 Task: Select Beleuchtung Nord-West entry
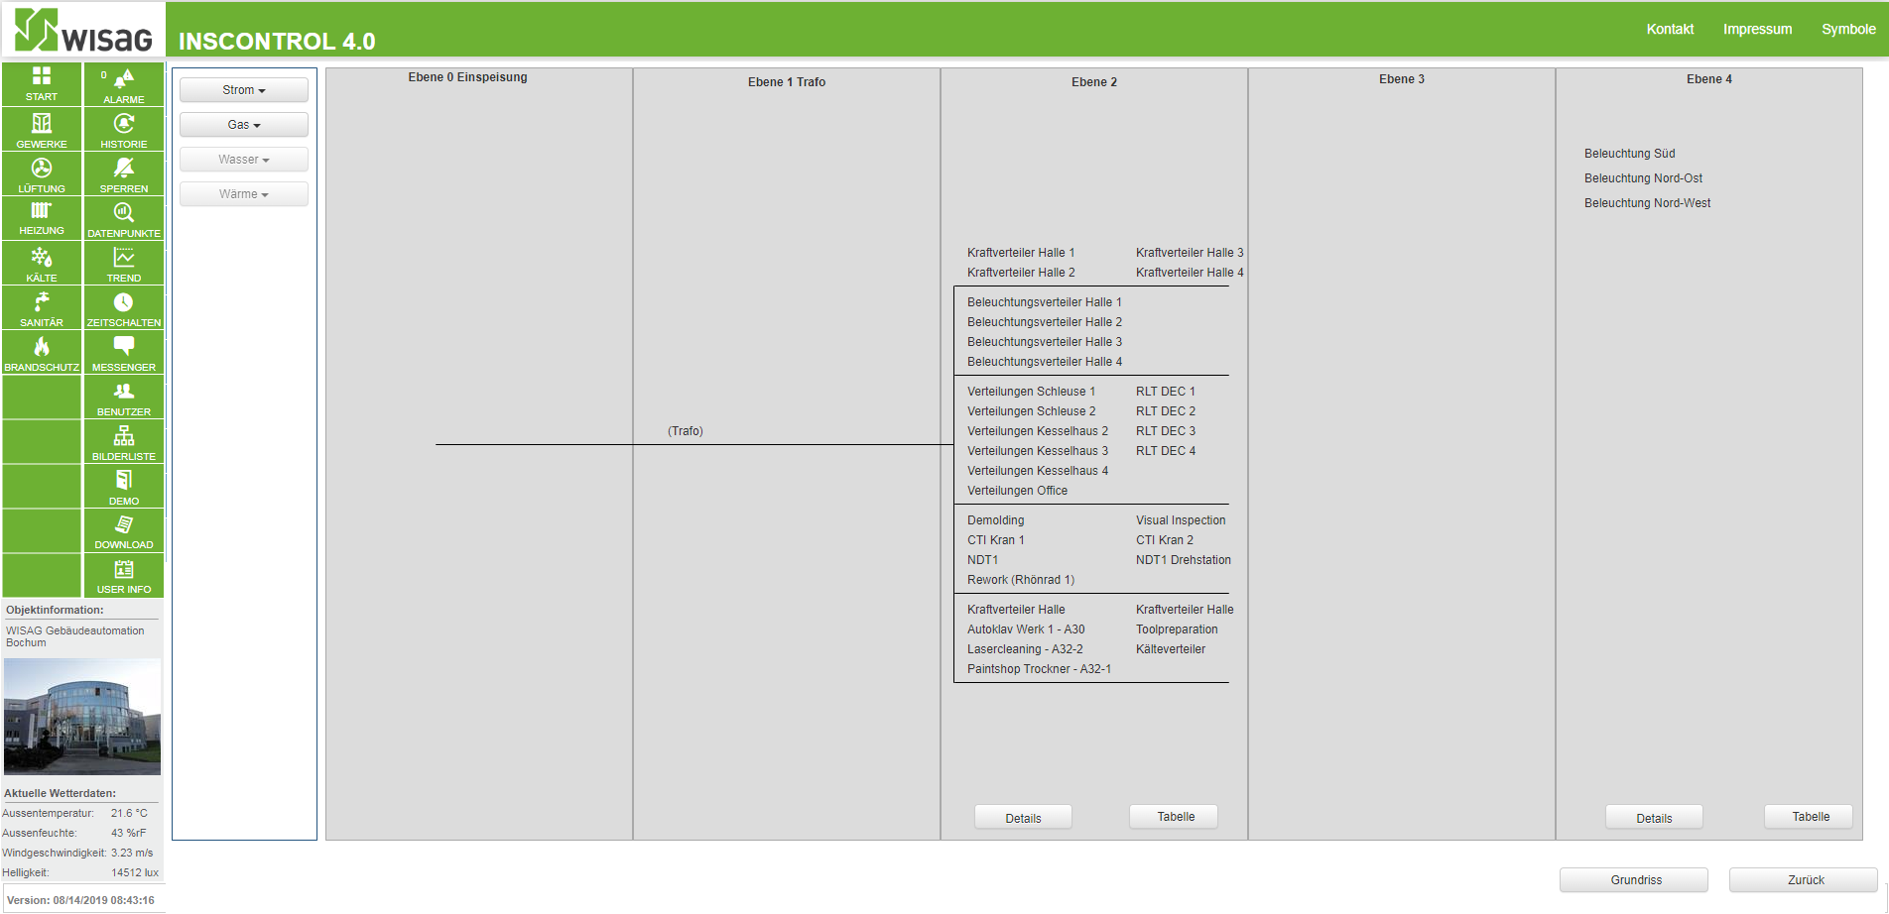click(1647, 203)
